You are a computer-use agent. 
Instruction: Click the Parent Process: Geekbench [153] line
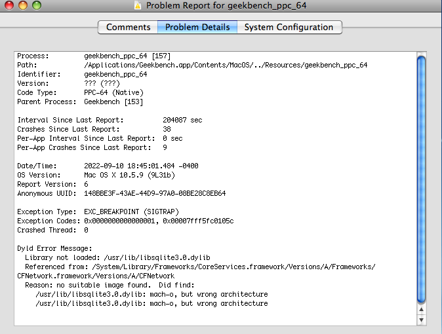click(80, 102)
